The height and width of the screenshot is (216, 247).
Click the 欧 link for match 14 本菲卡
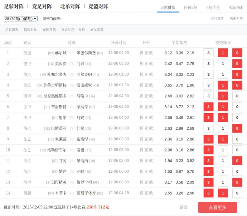pos(151,193)
